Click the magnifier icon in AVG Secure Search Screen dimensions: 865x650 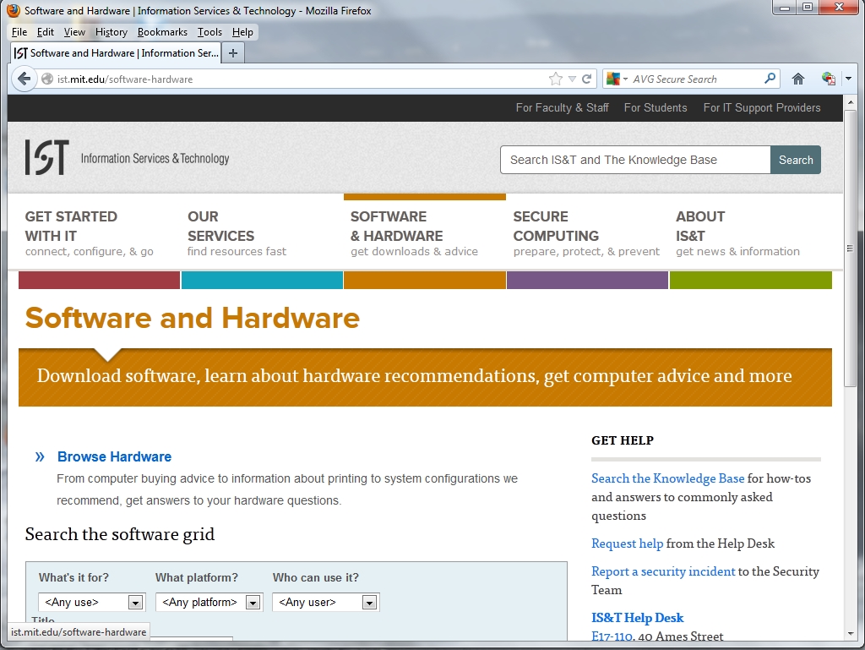[x=770, y=79]
